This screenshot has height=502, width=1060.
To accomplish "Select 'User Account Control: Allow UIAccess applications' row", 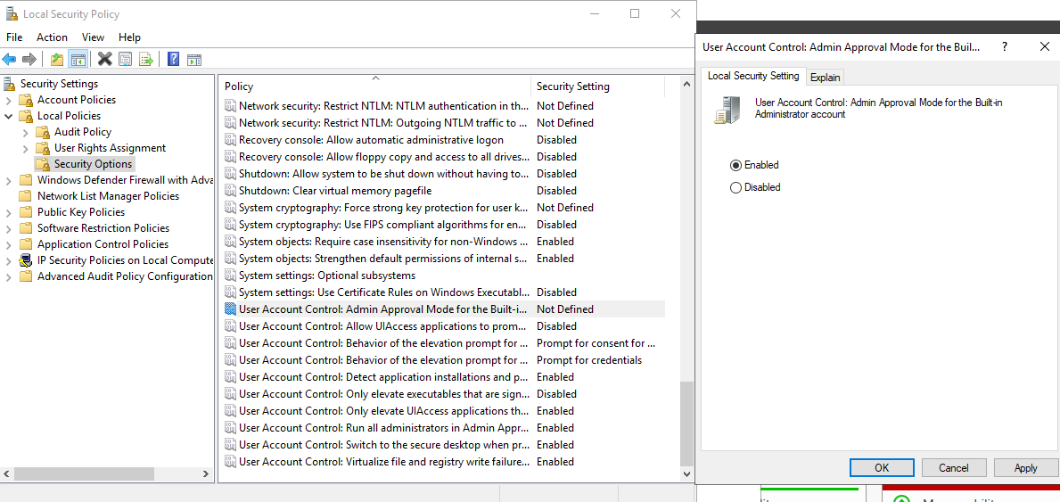I will point(443,326).
